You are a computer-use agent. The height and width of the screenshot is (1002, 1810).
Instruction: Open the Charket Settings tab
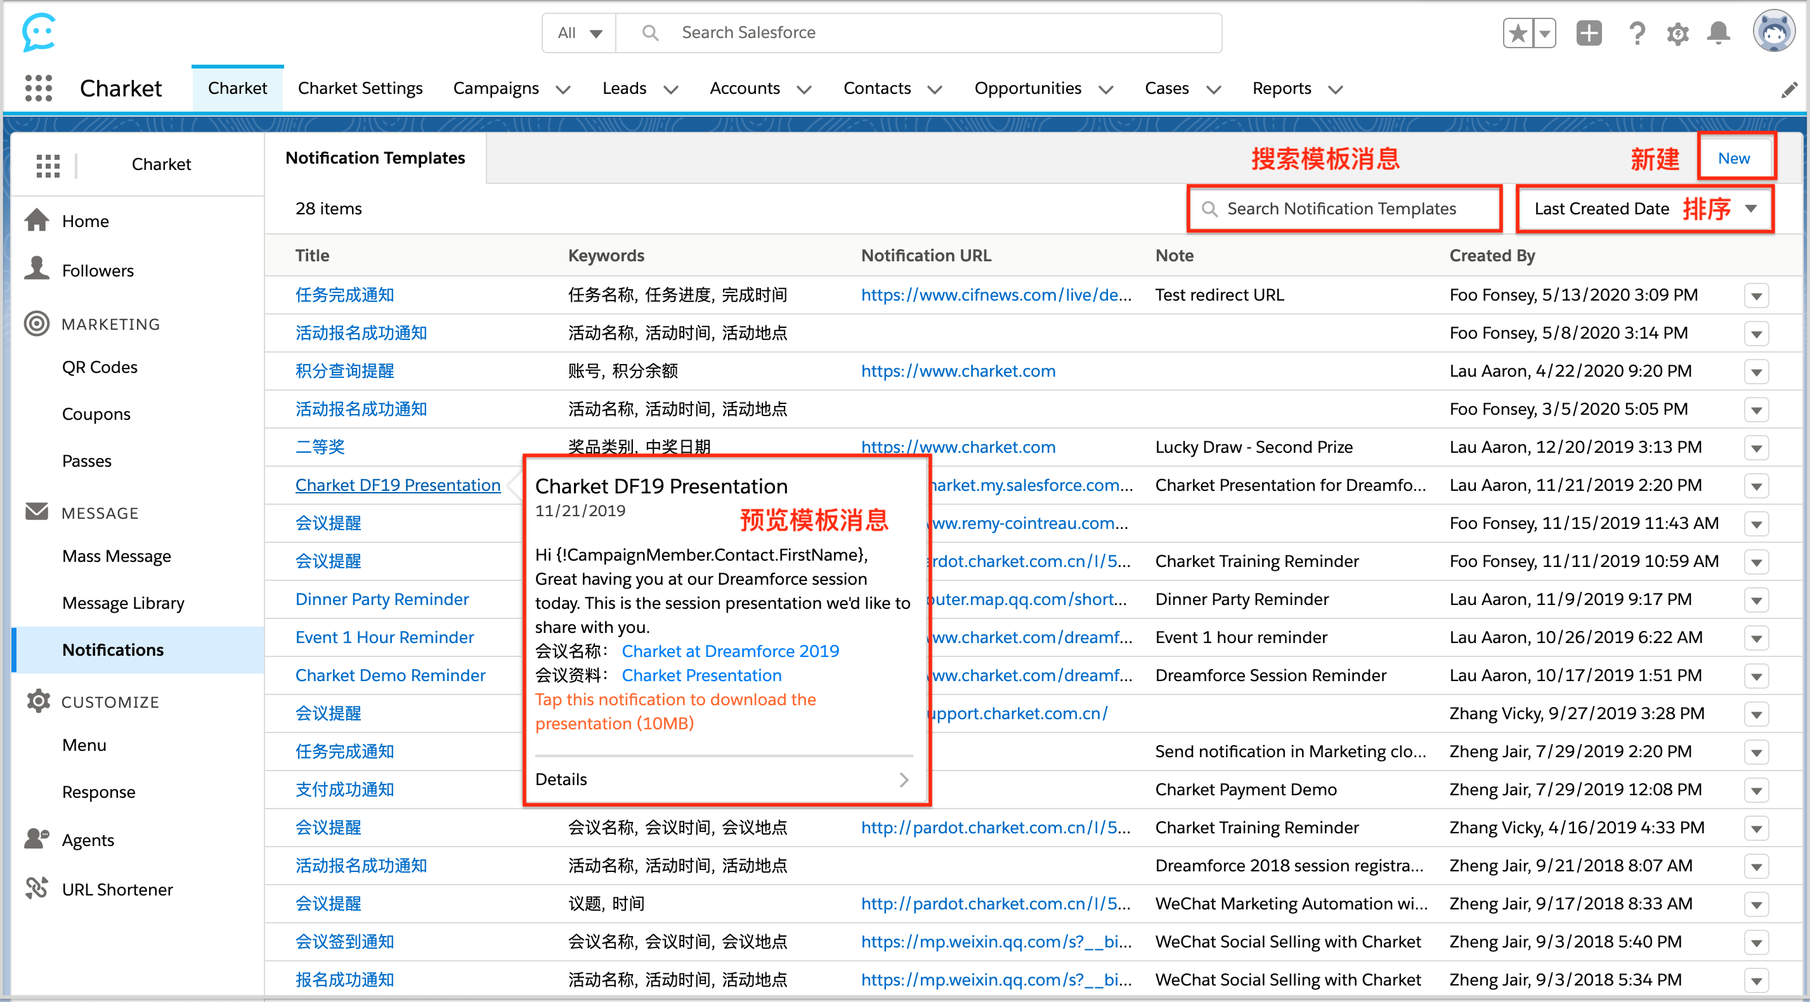(360, 89)
